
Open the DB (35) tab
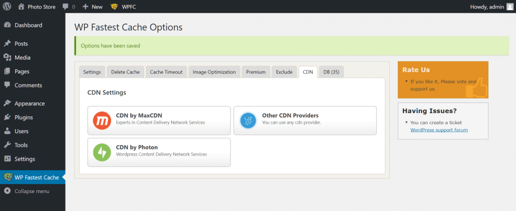click(x=331, y=72)
